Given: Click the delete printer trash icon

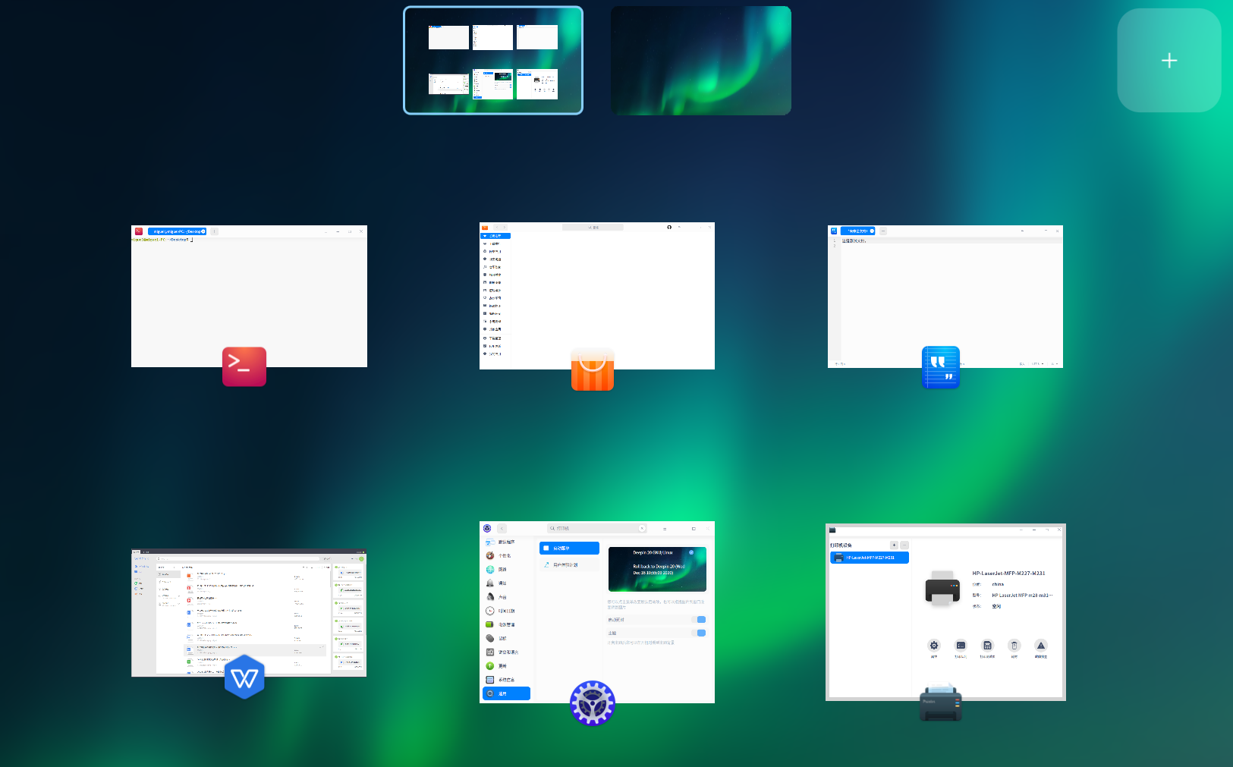Looking at the screenshot, I should tap(1014, 645).
